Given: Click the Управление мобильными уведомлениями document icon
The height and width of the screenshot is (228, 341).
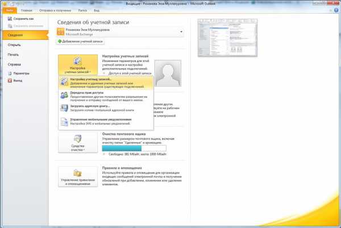Looking at the screenshot, I should [64, 122].
